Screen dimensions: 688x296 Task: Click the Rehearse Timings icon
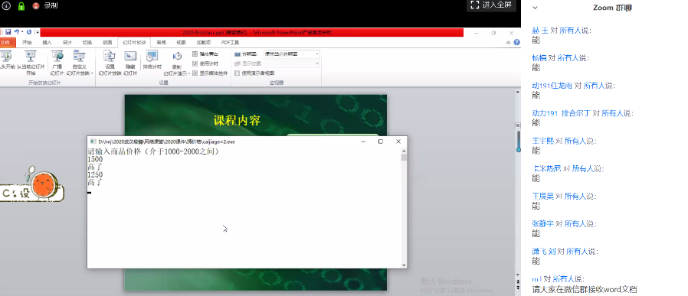click(152, 56)
